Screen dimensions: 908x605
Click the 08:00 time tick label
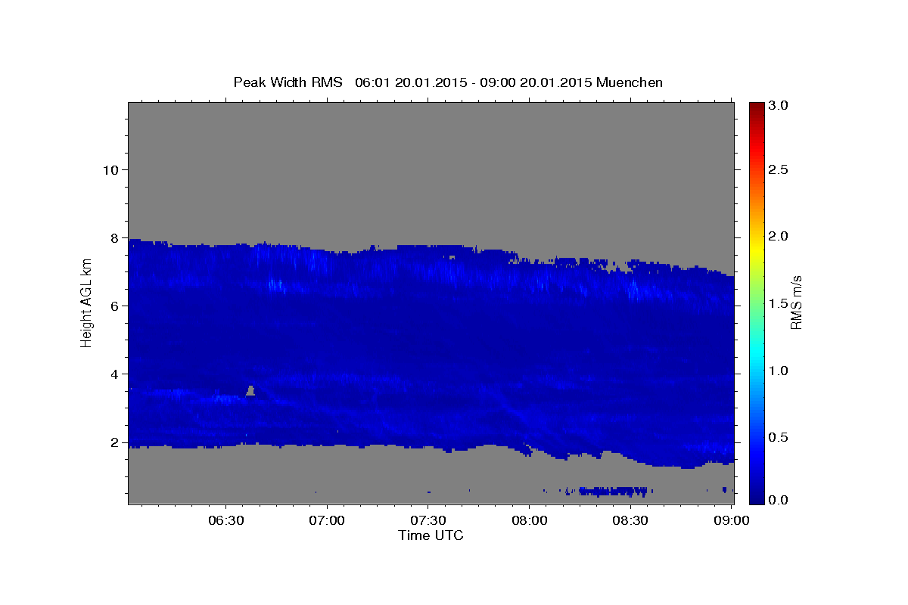click(x=529, y=521)
